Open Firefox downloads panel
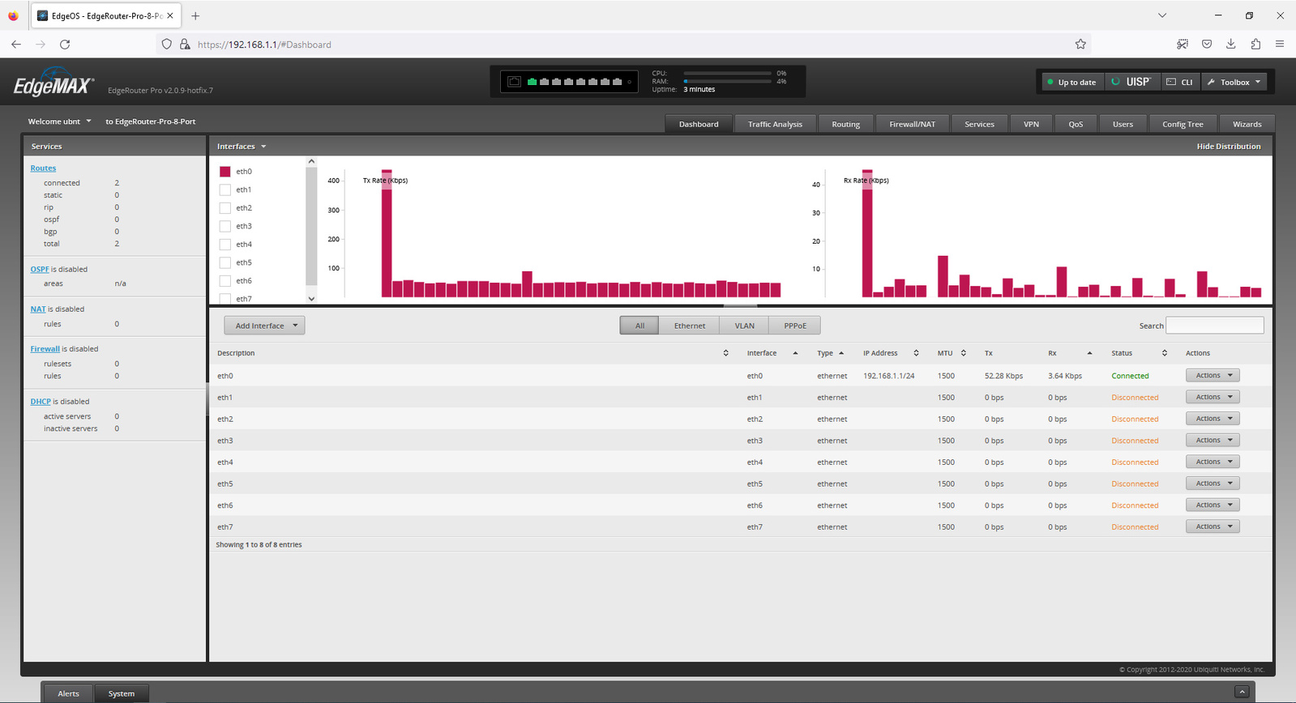 pos(1230,45)
